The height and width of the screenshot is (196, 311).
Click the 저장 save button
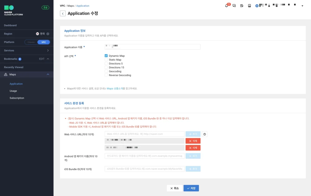pos(191,188)
